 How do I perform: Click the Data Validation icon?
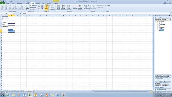point(69,6)
